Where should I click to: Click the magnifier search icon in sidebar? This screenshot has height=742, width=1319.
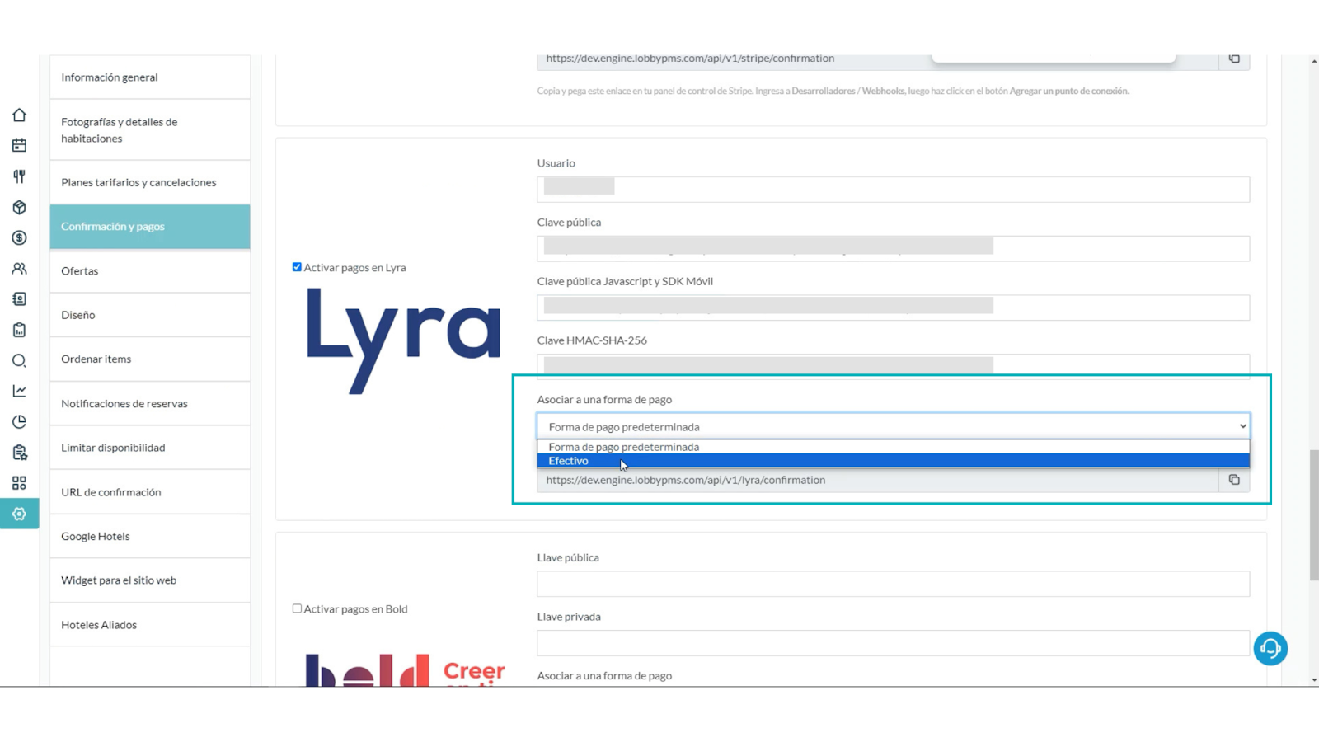19,360
